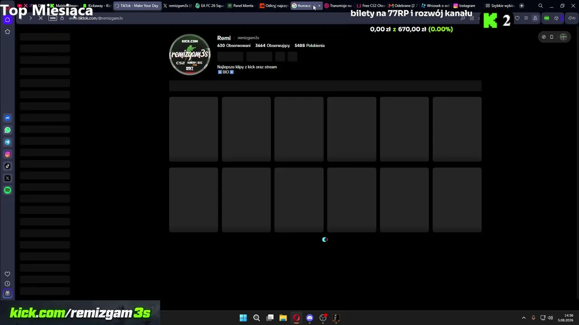This screenshot has width=579, height=325.
Task: Open the Windows Start menu
Action: [243, 318]
